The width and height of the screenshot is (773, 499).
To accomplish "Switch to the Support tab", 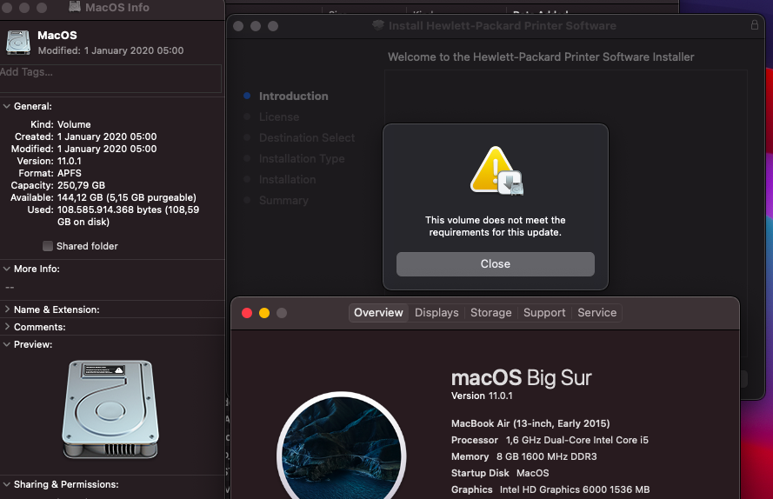I will [544, 313].
